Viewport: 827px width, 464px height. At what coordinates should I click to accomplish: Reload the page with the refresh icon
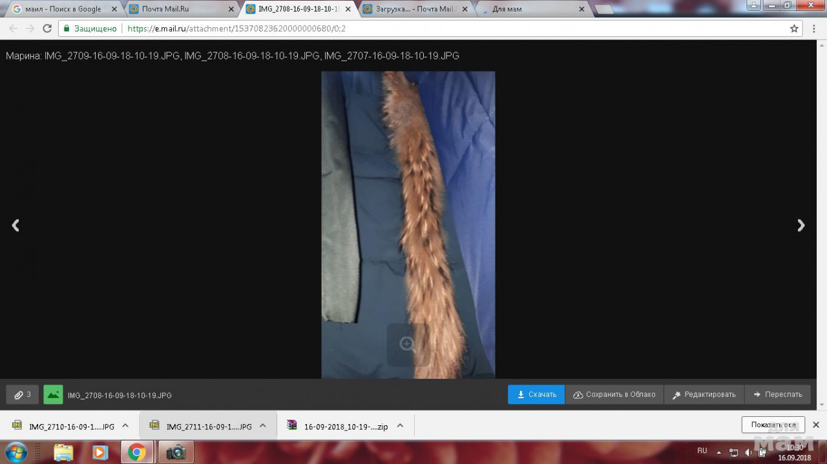[x=47, y=28]
